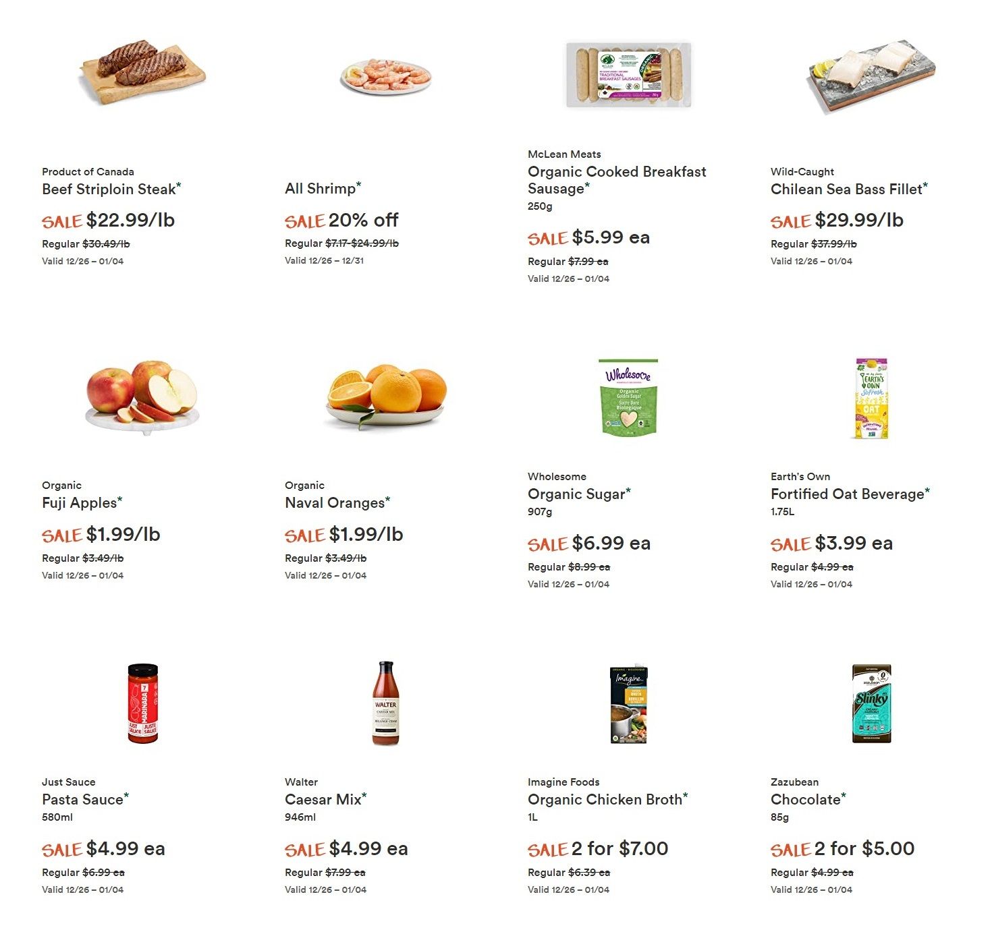Click the Earth's Own oat beverage carton
The width and height of the screenshot is (992, 934).
(871, 398)
